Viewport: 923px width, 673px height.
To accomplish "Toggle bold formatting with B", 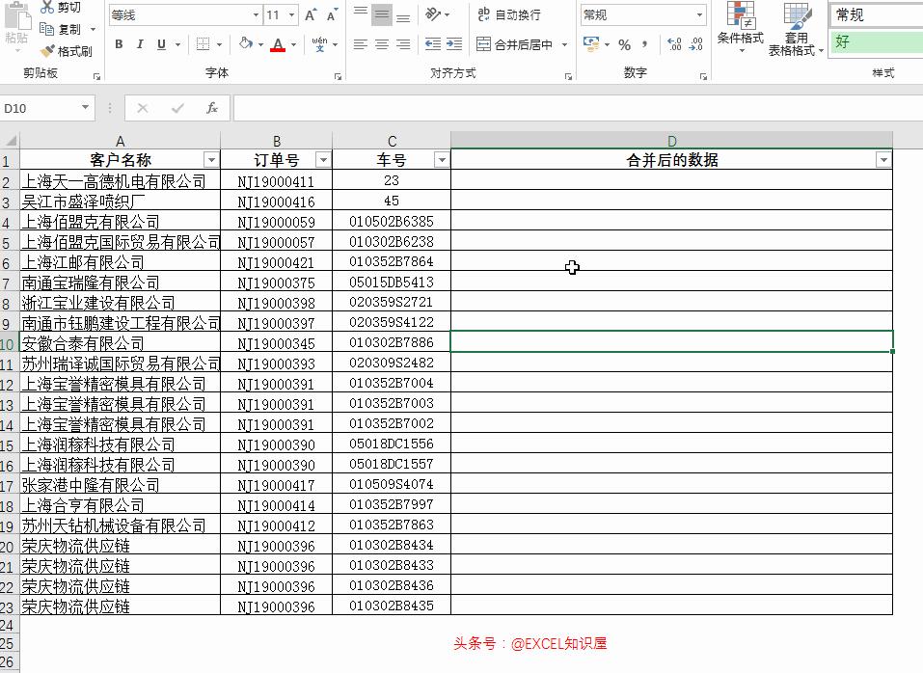I will (x=118, y=44).
